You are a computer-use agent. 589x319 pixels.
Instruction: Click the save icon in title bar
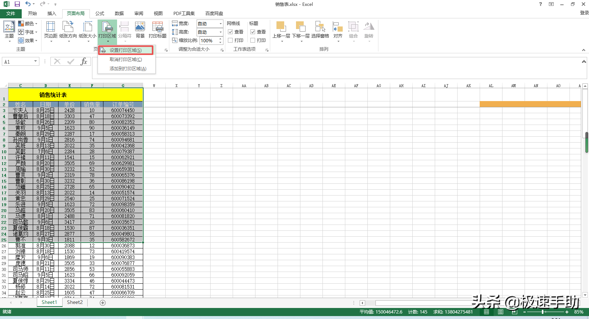click(x=17, y=4)
